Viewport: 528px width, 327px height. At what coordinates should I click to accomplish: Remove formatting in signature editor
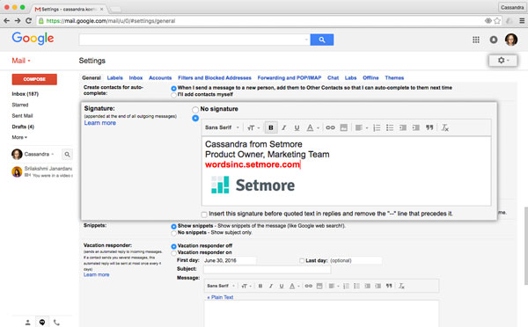pyautogui.click(x=444, y=127)
